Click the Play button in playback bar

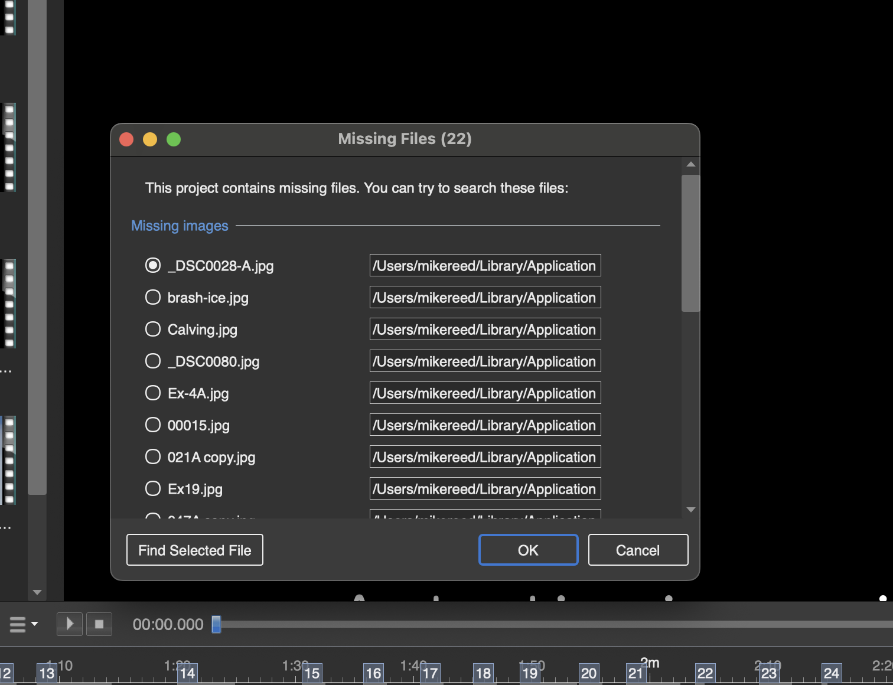(x=69, y=624)
